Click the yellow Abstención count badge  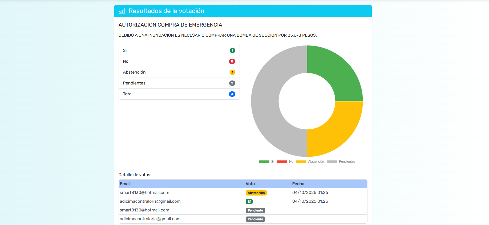(x=232, y=72)
